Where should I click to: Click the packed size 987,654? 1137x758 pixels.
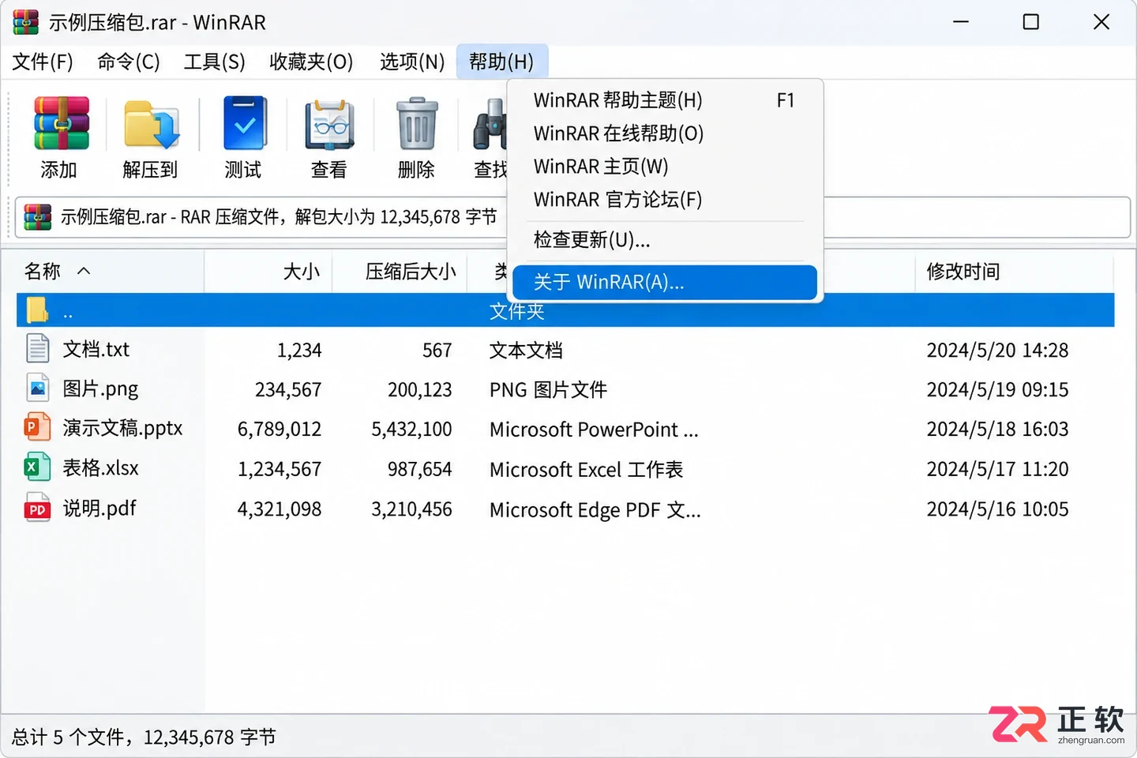[419, 469]
